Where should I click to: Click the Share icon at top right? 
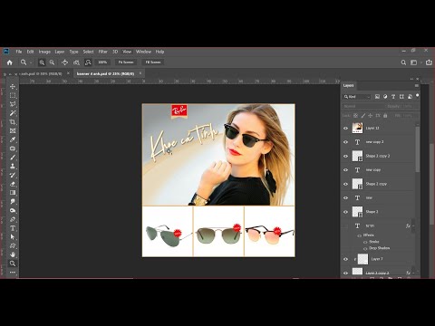(x=429, y=62)
